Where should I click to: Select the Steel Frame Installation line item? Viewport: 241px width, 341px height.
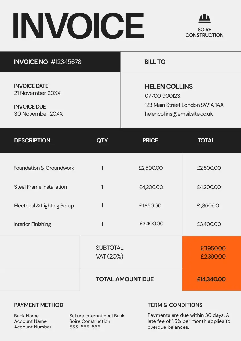coord(41,187)
